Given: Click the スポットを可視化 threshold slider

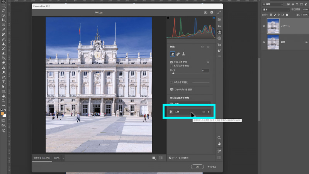Looking at the screenshot, I should point(200,82).
